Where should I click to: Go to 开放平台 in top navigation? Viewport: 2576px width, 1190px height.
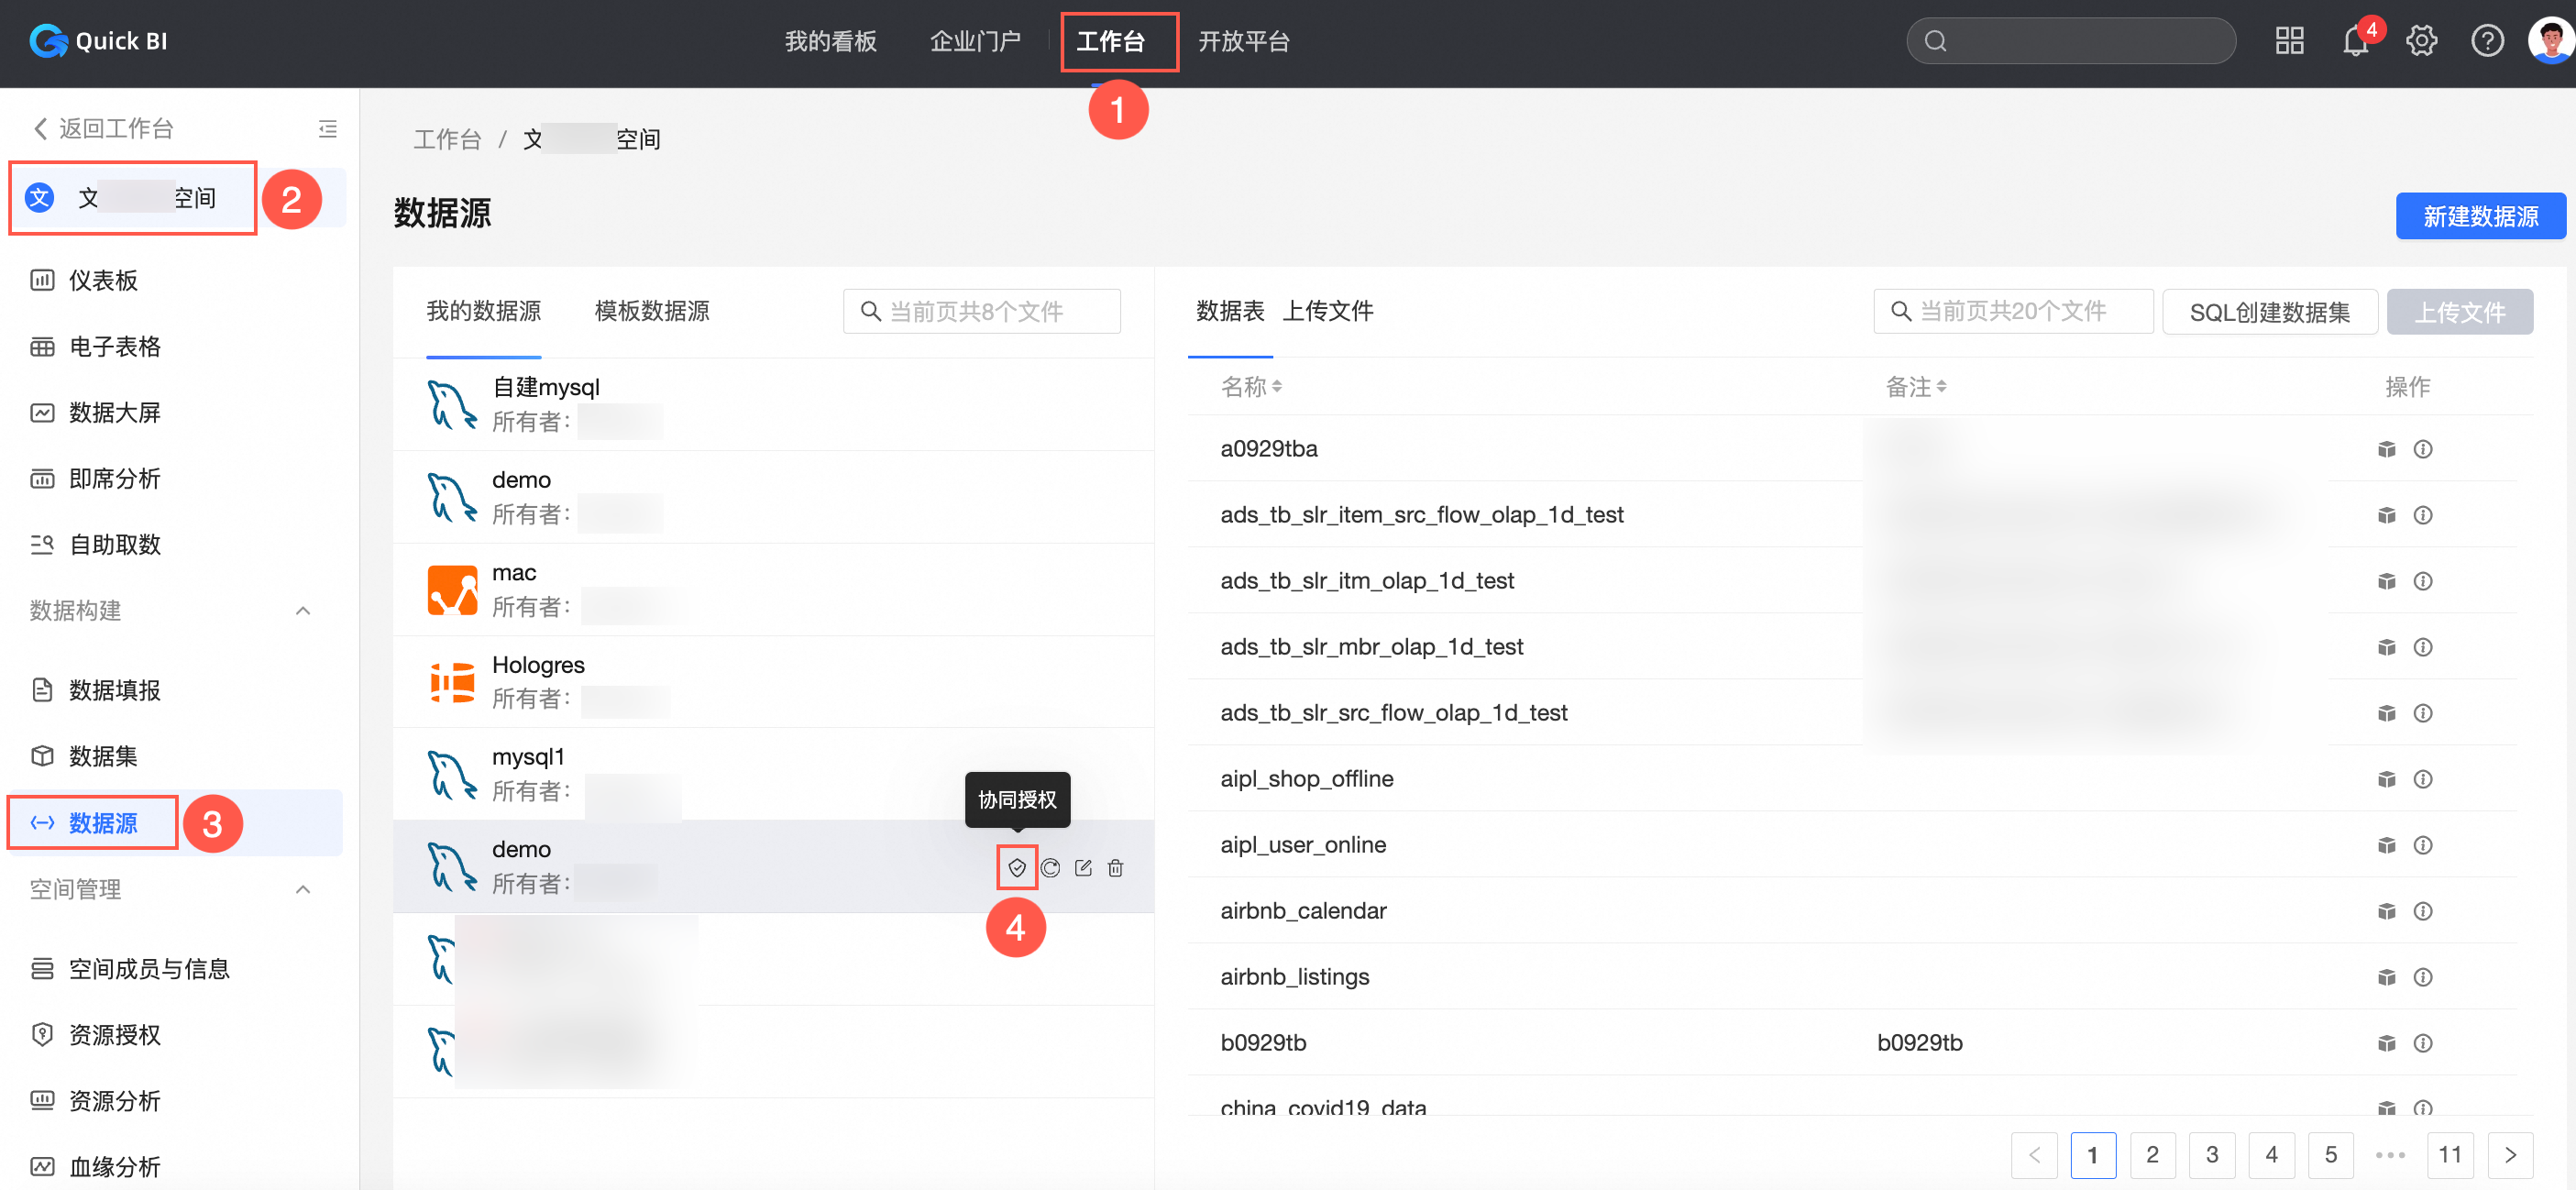click(x=1244, y=41)
